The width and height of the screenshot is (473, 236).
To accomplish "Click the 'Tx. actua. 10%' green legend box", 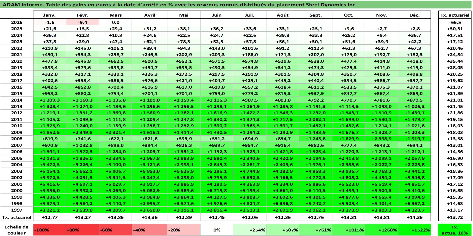I will (x=455, y=230).
